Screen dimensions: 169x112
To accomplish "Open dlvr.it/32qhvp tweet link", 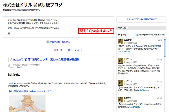I will coord(143,90).
